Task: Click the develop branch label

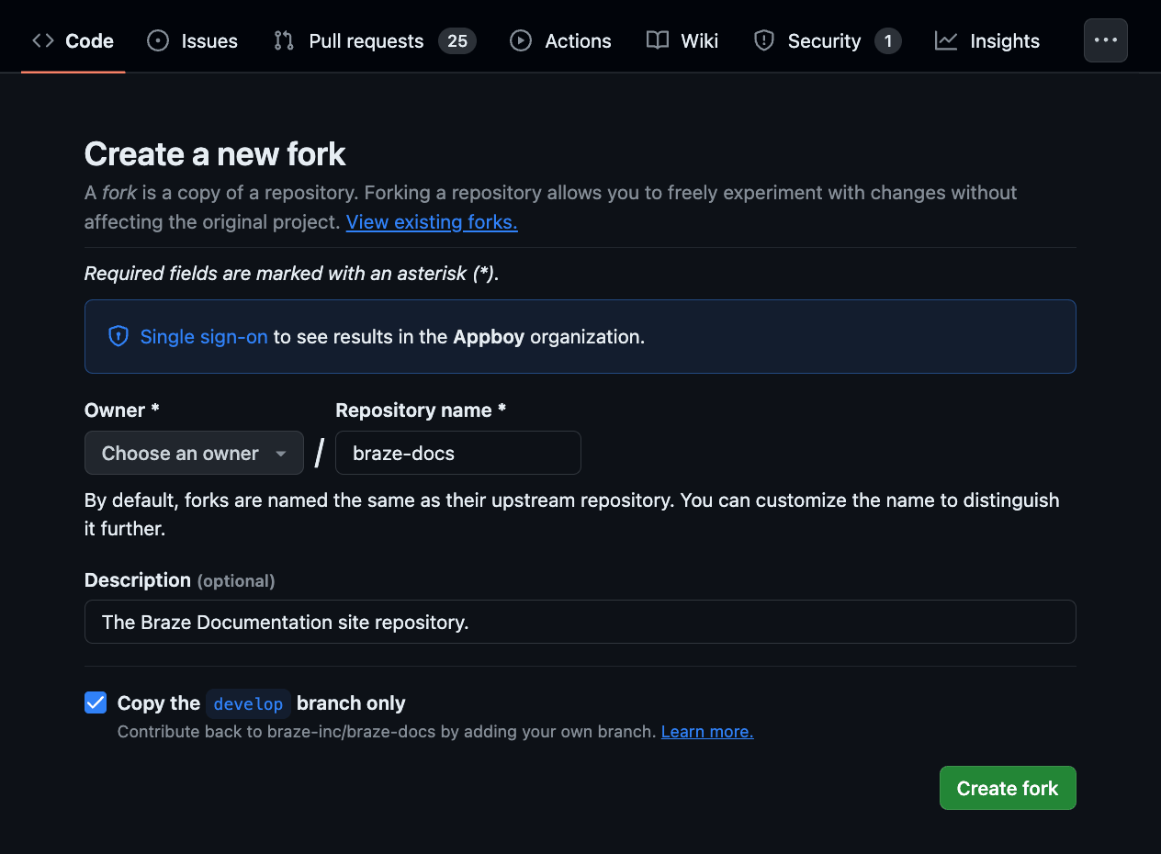Action: [248, 703]
